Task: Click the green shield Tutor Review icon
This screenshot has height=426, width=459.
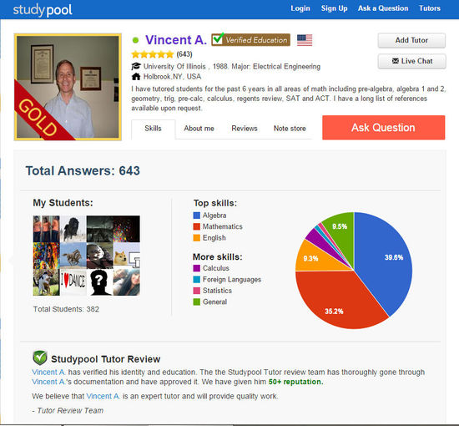Action: (40, 358)
